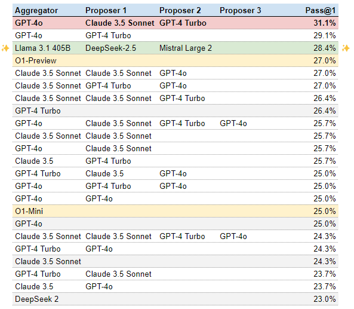Image resolution: width=354 pixels, height=309 pixels.
Task: Click GPT-4o in first Proposer 3 entry
Action: pos(233,123)
